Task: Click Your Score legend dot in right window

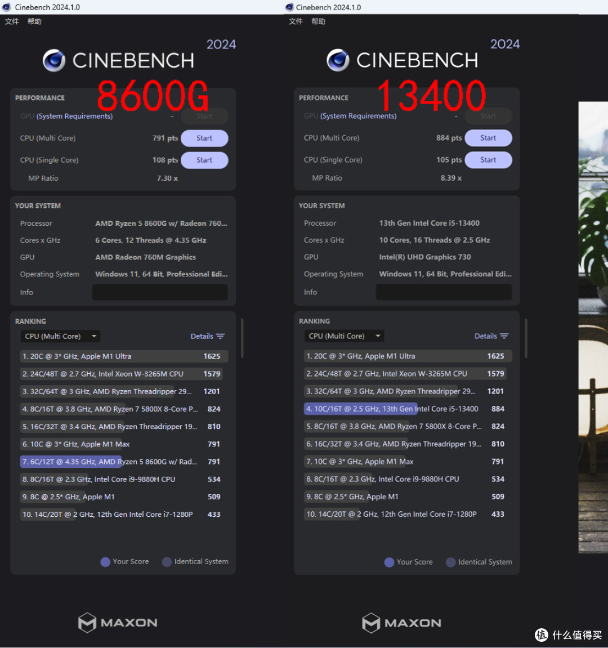Action: click(390, 562)
